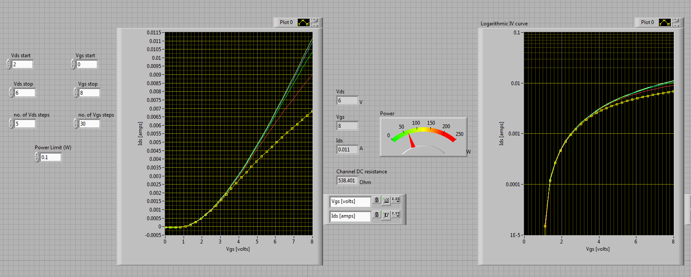Click the Ids indicator showing 0.011
Image resolution: width=691 pixels, height=277 pixels.
click(x=347, y=150)
